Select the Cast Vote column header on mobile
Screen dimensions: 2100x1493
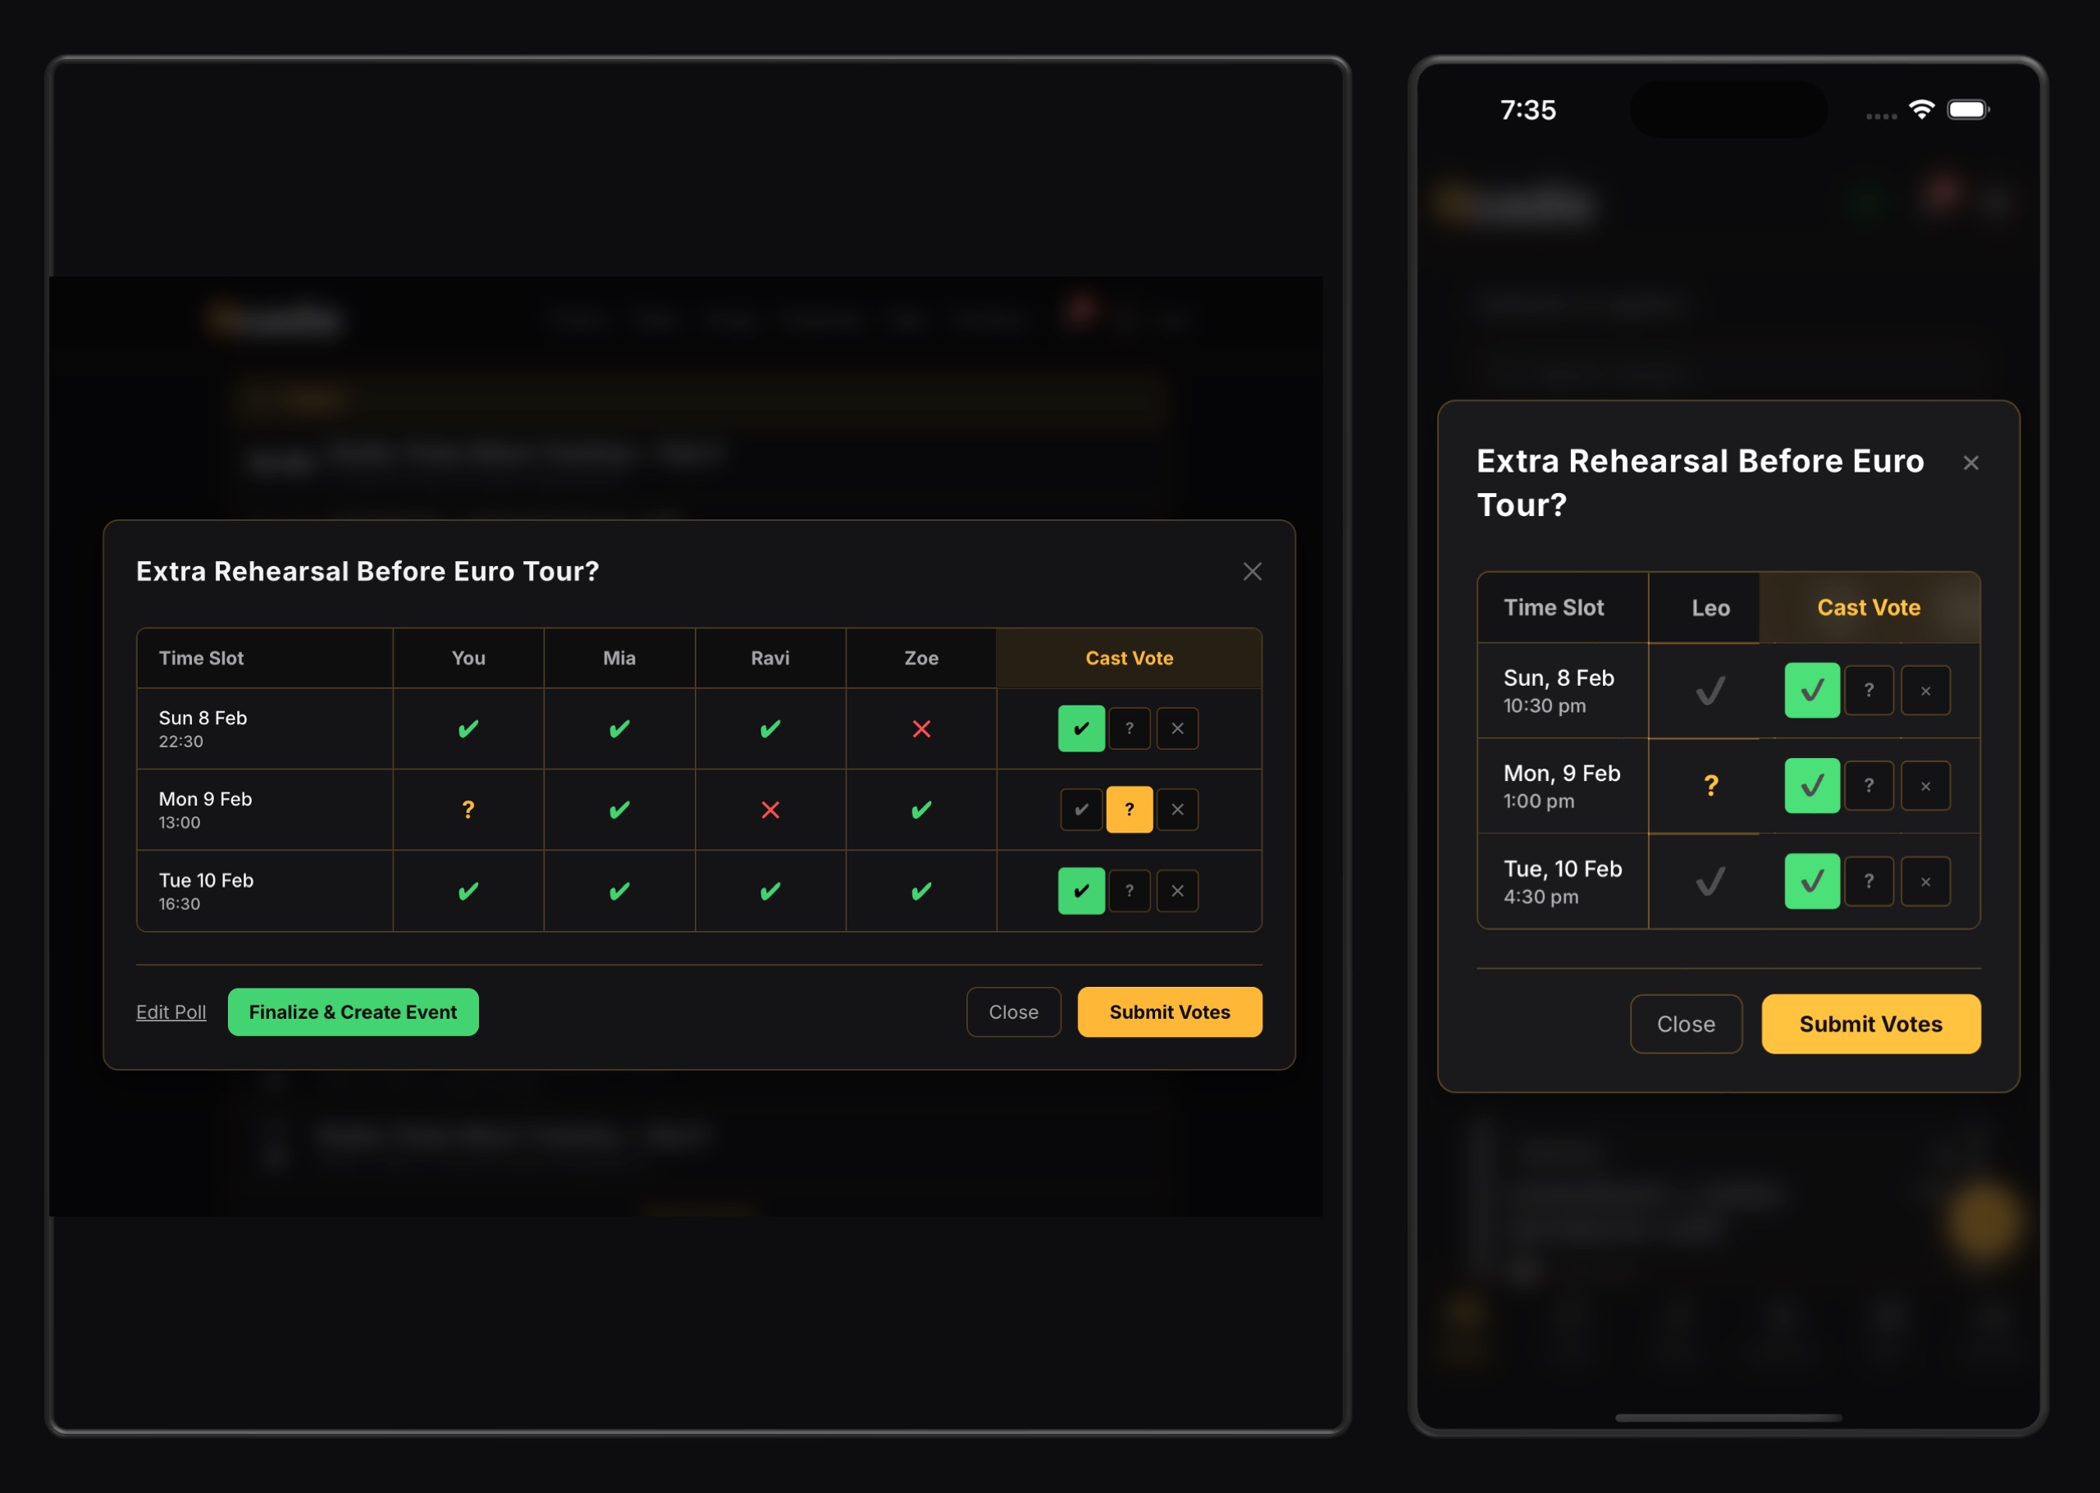(1869, 608)
